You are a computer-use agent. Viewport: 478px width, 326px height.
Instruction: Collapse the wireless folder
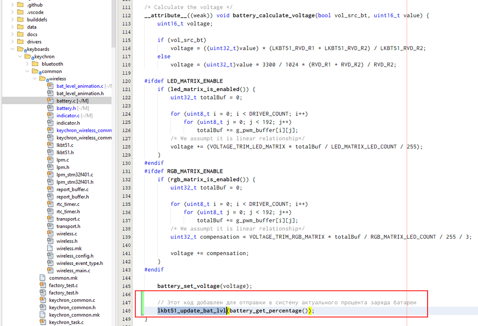click(x=35, y=79)
